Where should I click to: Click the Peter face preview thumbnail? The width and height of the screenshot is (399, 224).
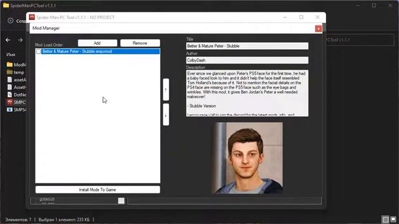(x=248, y=158)
